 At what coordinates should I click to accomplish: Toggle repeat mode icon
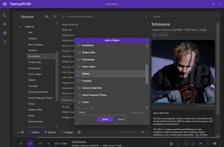[x=193, y=144]
